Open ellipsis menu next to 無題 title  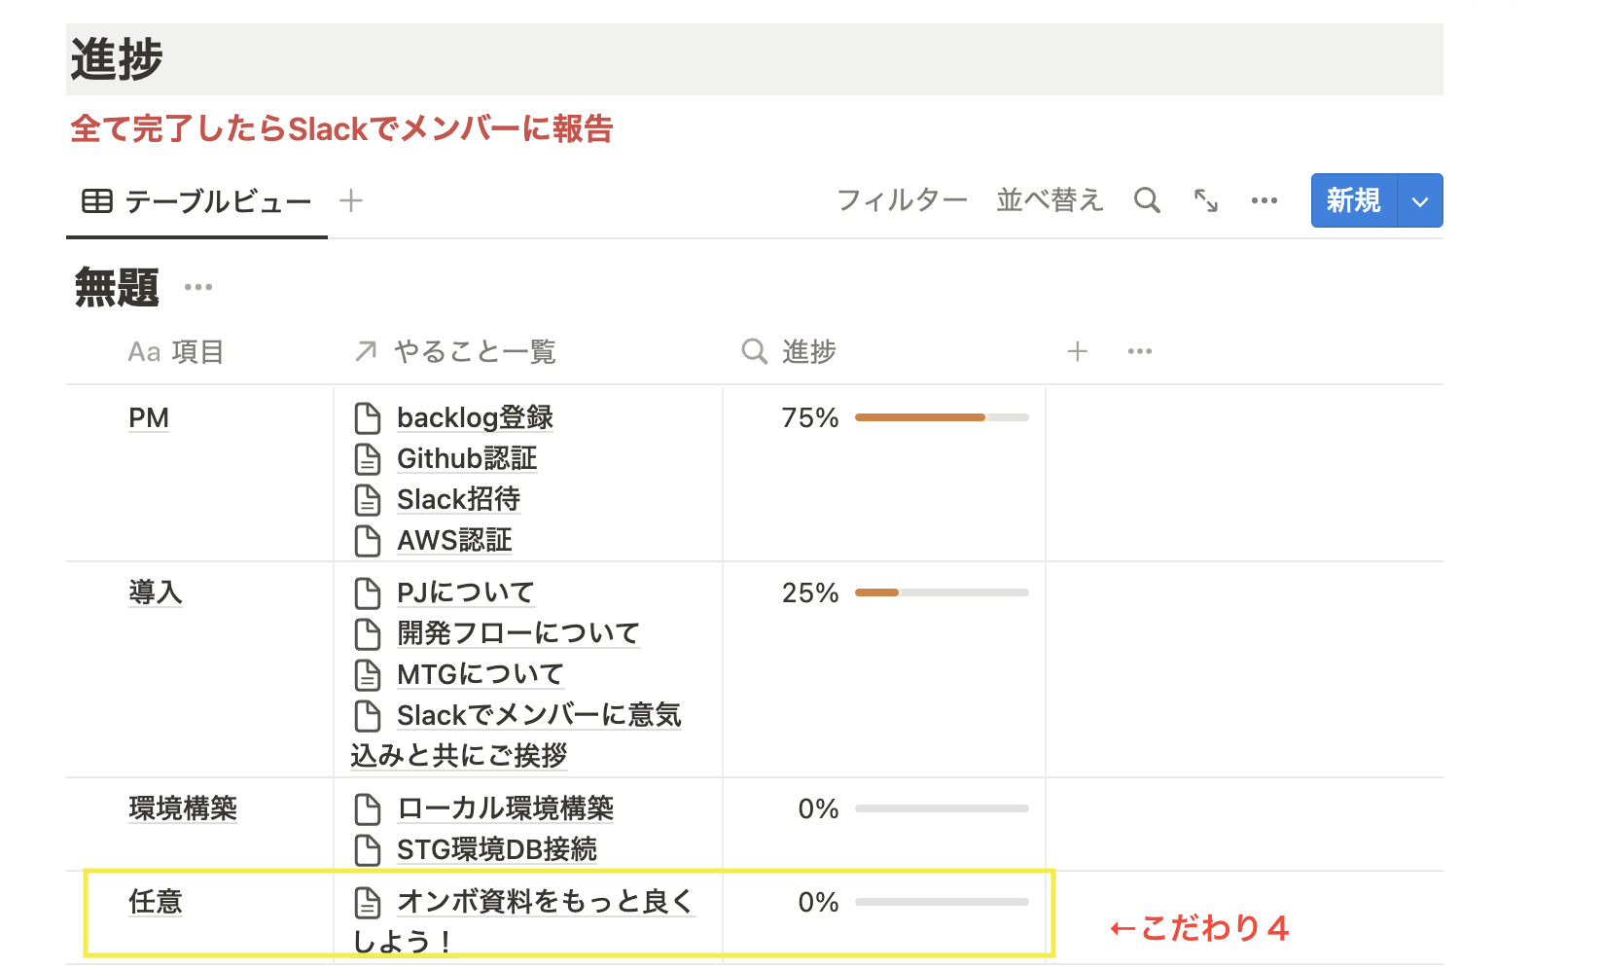pos(198,287)
